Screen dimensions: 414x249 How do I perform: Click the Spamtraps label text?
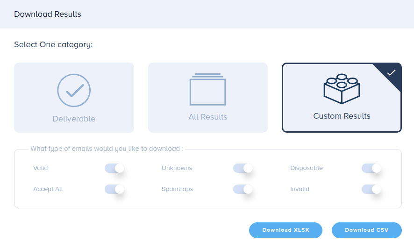(178, 189)
